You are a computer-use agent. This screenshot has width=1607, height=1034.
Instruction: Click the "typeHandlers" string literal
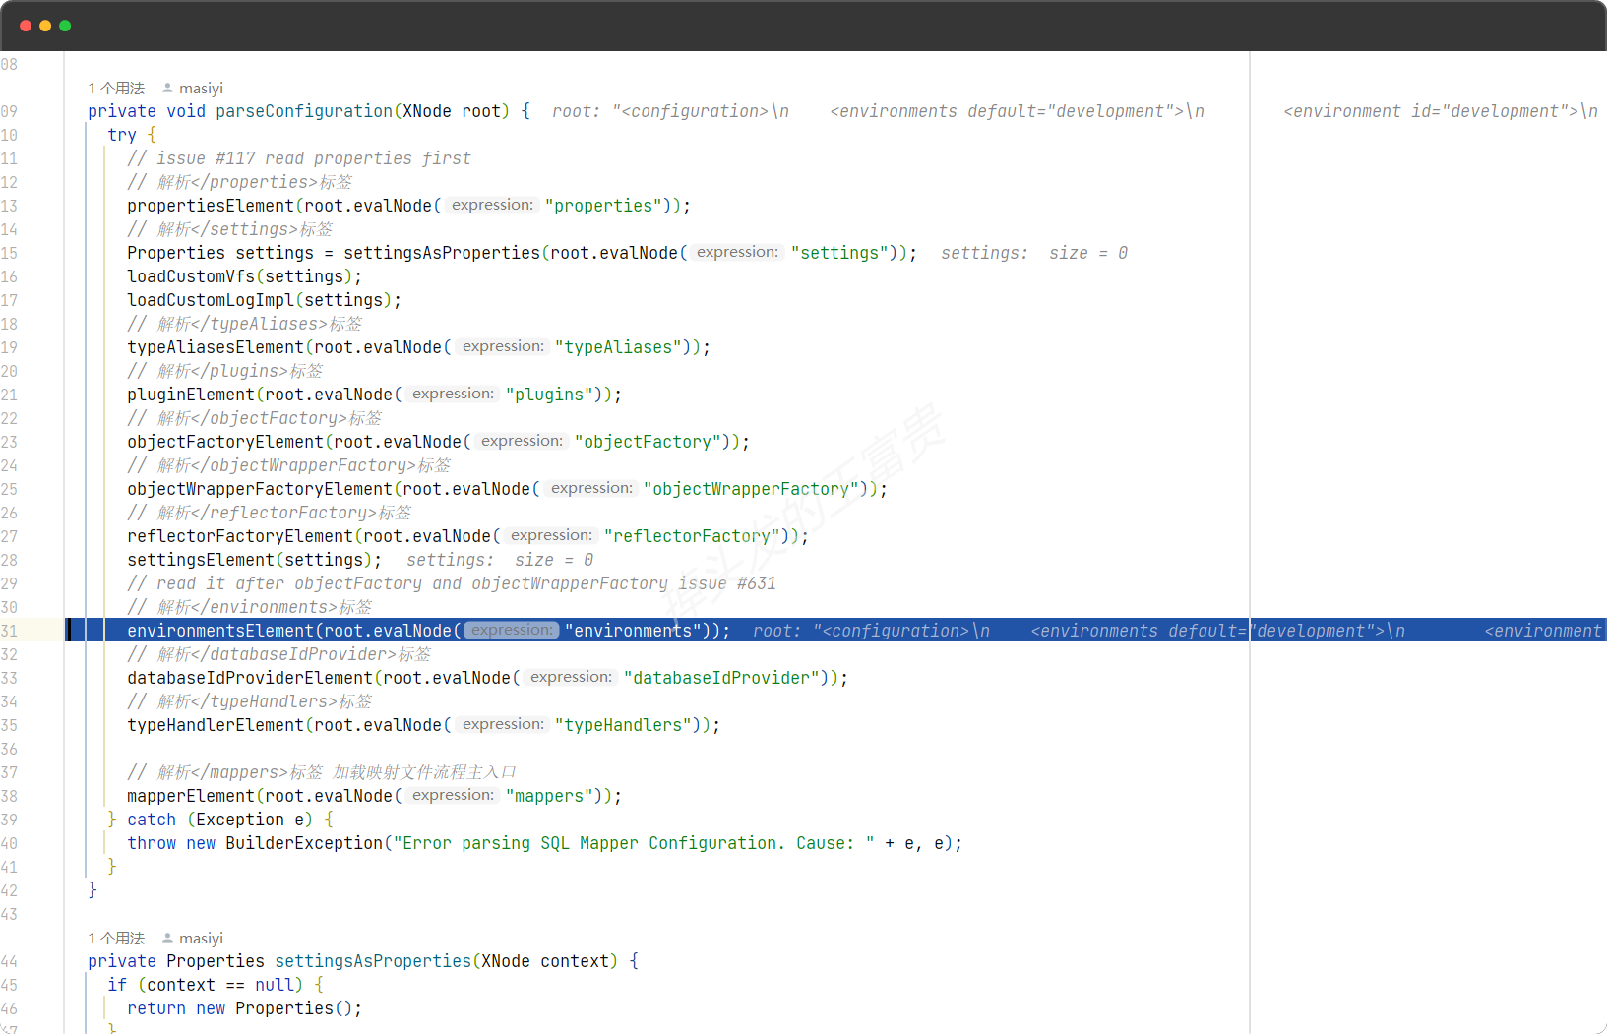click(623, 725)
